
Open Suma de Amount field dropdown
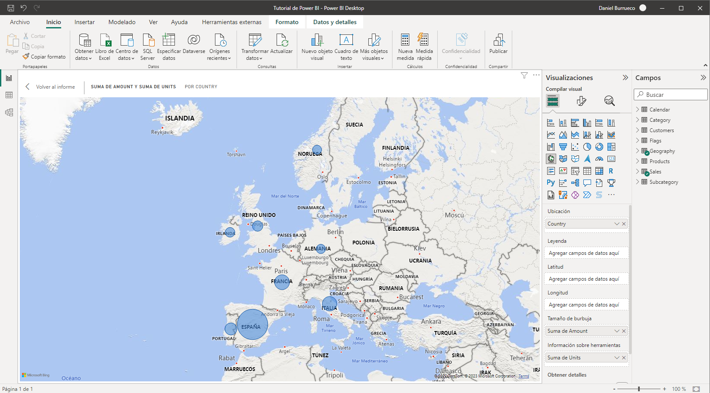tap(617, 331)
